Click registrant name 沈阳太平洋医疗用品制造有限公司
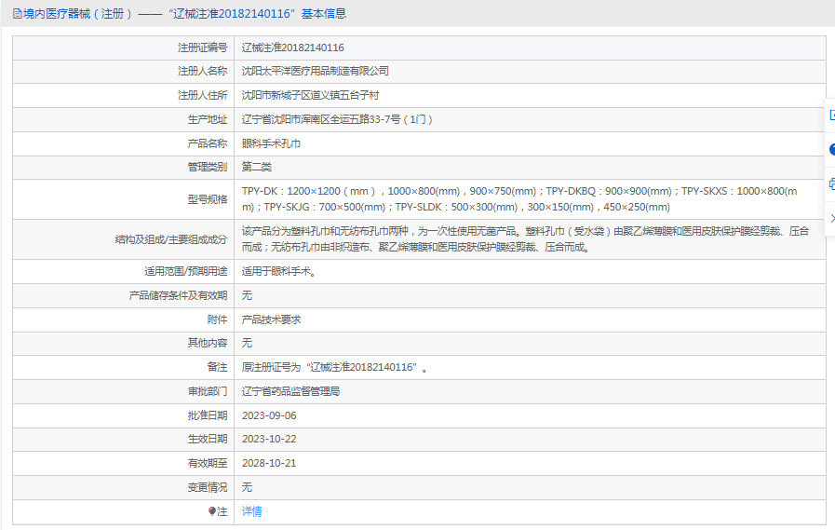This screenshot has height=530, width=835. 315,71
